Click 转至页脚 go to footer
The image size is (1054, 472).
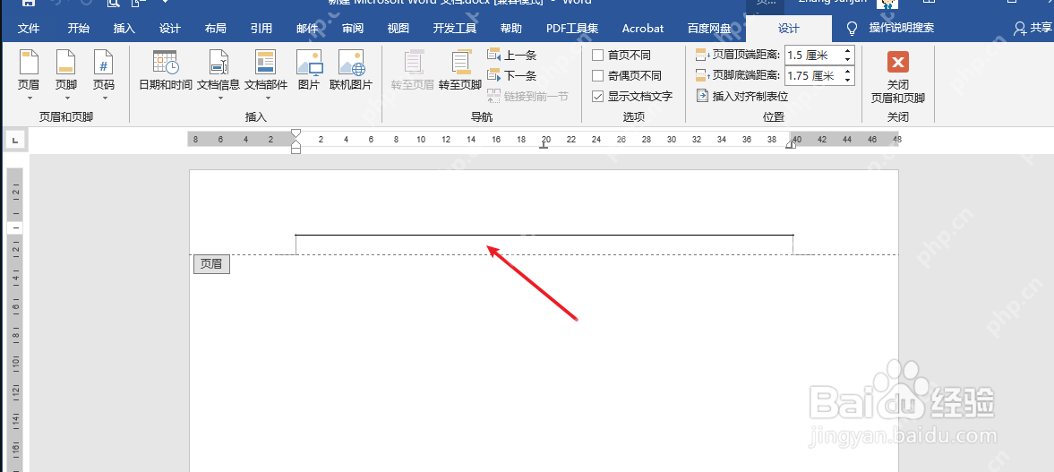pyautogui.click(x=459, y=71)
